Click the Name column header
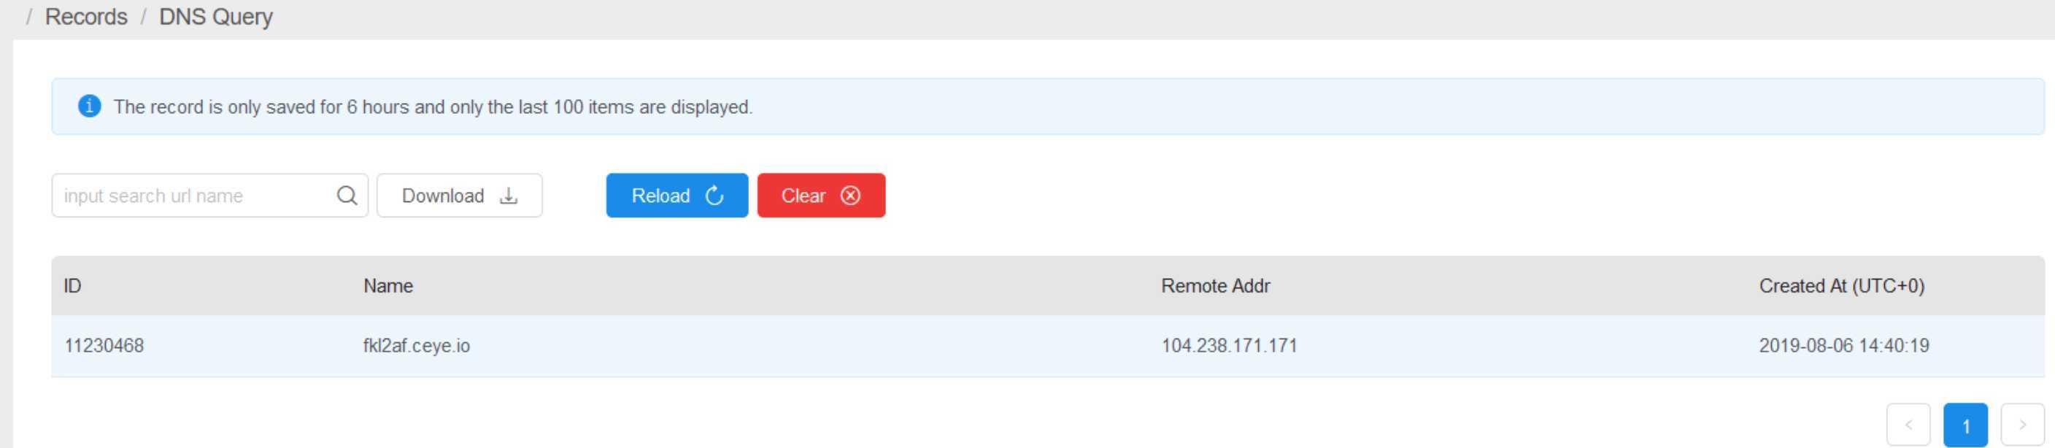 point(388,286)
